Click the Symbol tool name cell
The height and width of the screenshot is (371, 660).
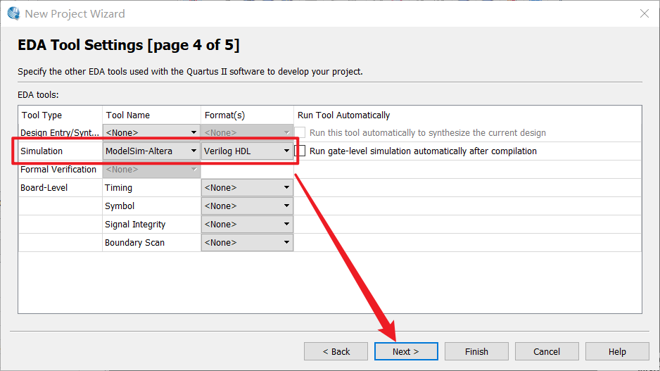pyautogui.click(x=120, y=206)
